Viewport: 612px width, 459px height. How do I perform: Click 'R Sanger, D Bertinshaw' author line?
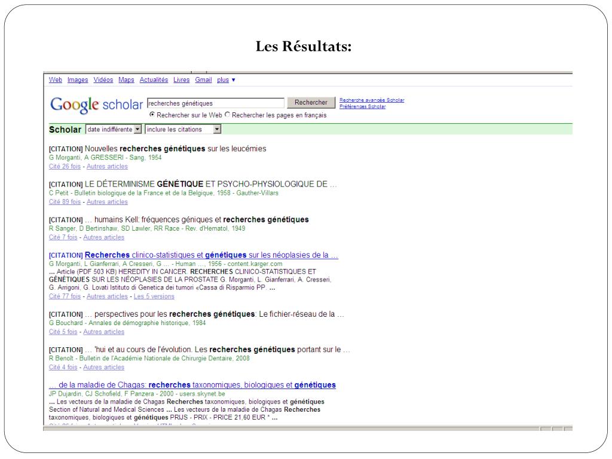(x=147, y=228)
